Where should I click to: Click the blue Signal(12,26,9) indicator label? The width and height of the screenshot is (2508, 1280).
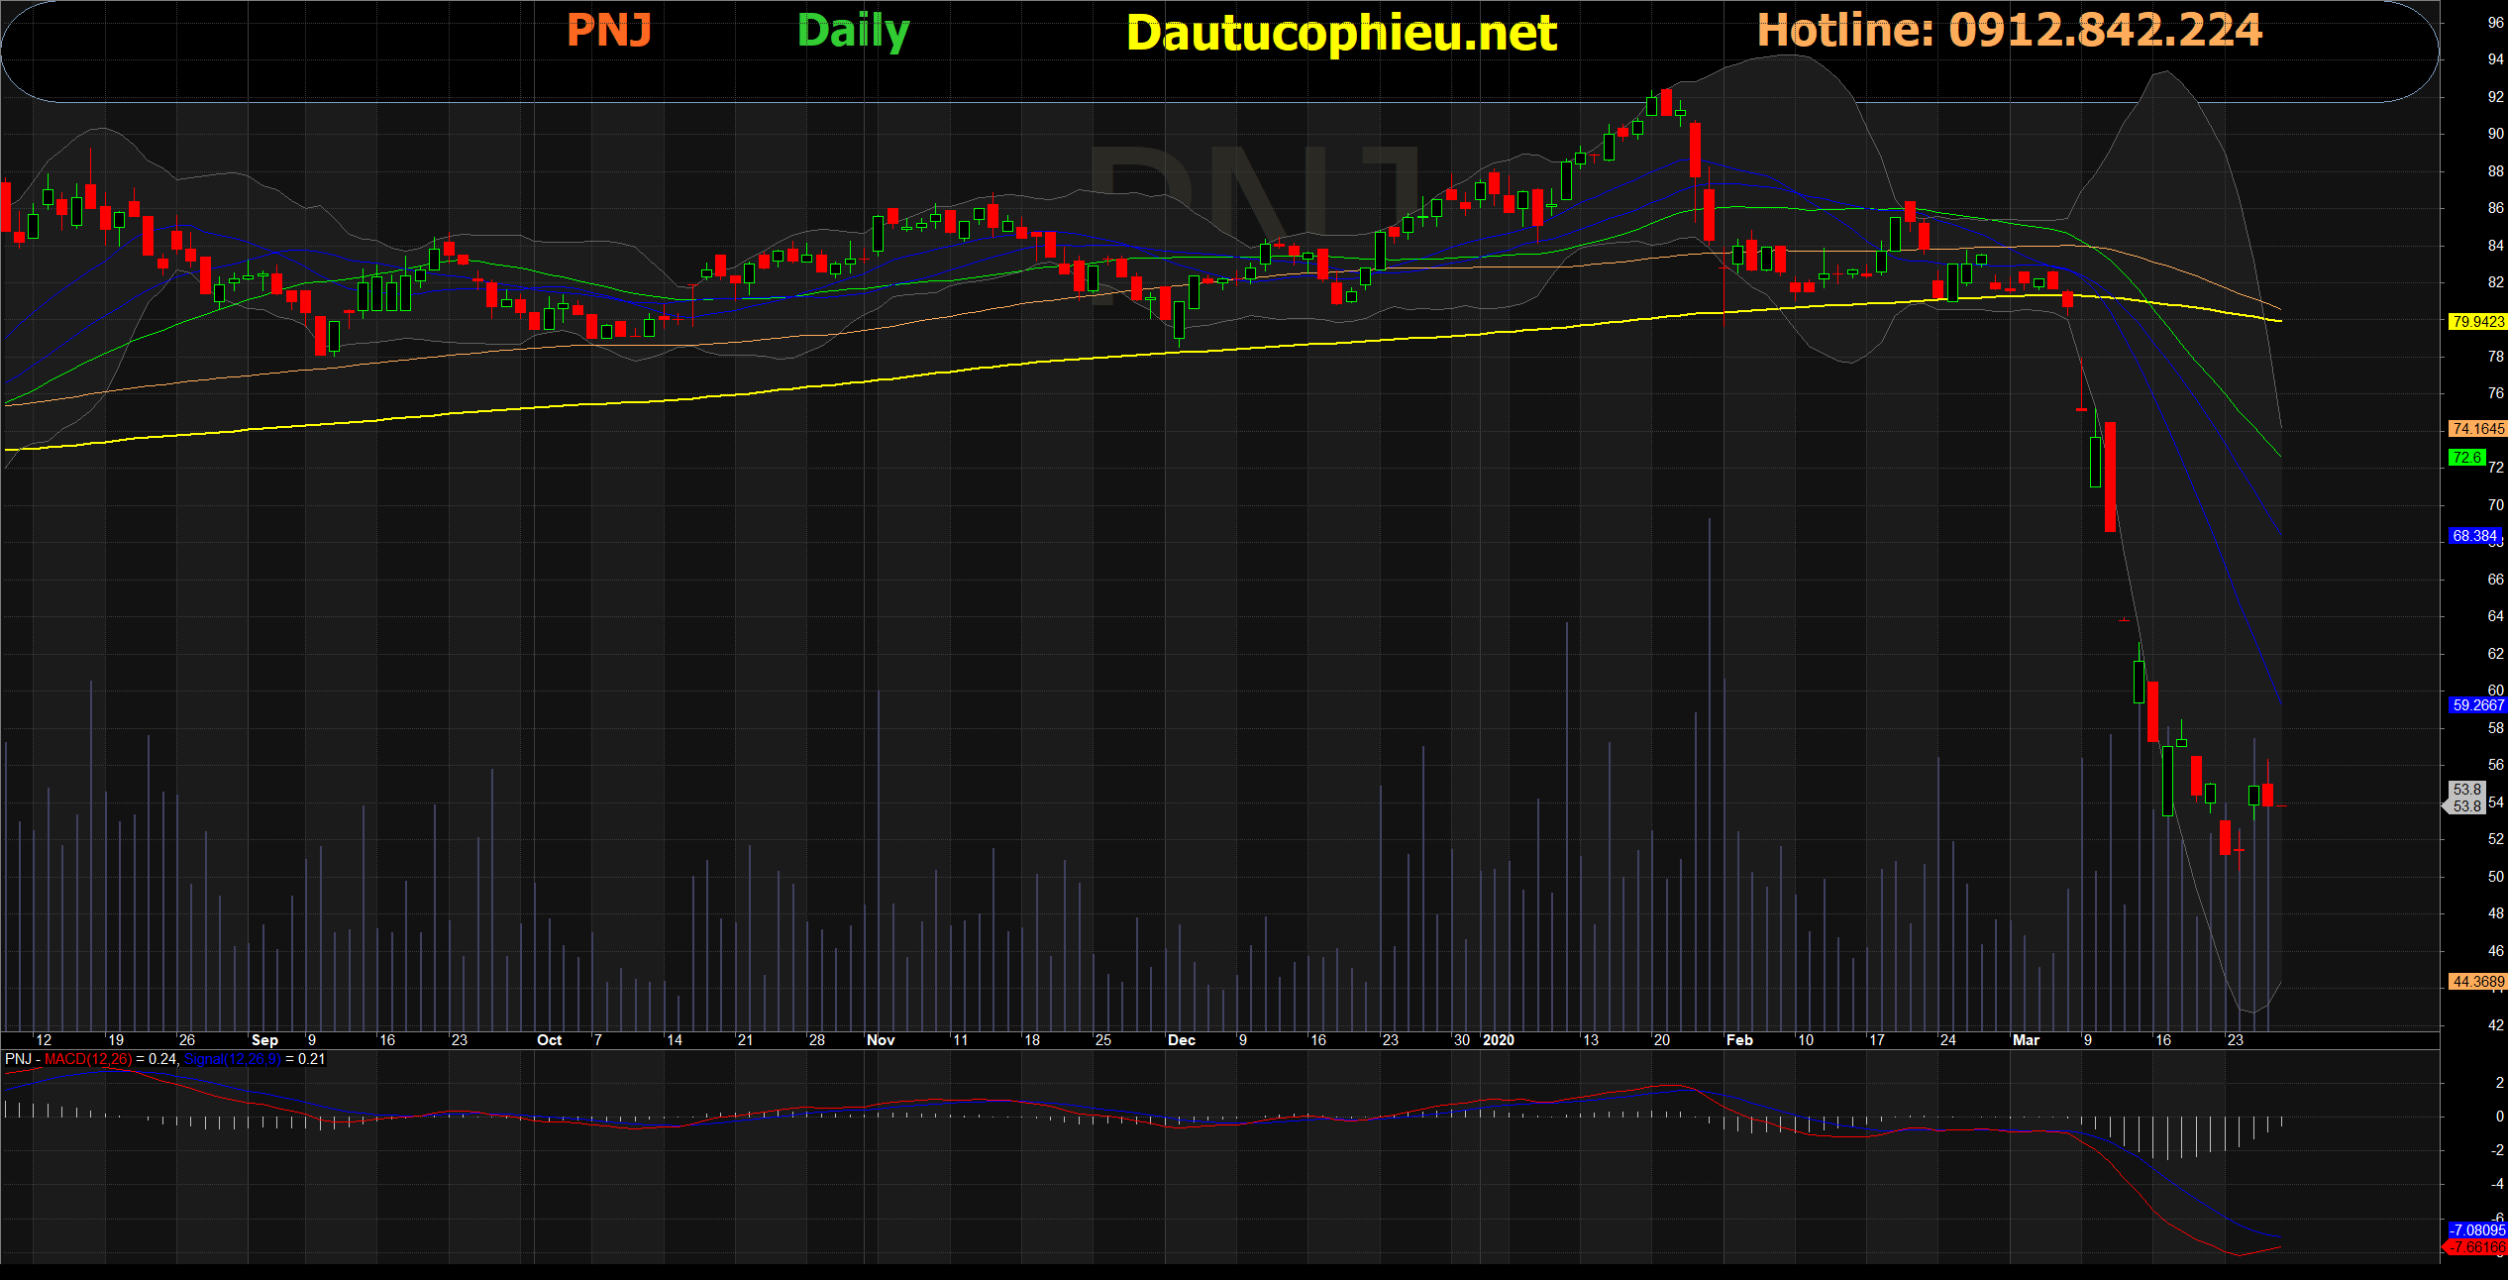coord(233,1059)
